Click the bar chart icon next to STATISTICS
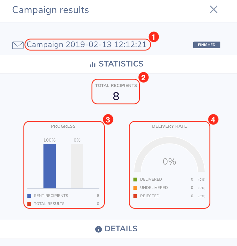The height and width of the screenshot is (246, 237). [x=92, y=64]
